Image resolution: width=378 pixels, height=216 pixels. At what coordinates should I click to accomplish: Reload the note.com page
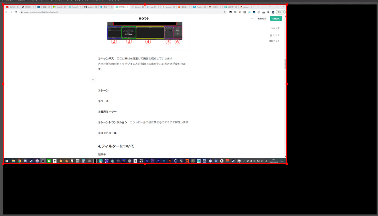pyautogui.click(x=16, y=12)
